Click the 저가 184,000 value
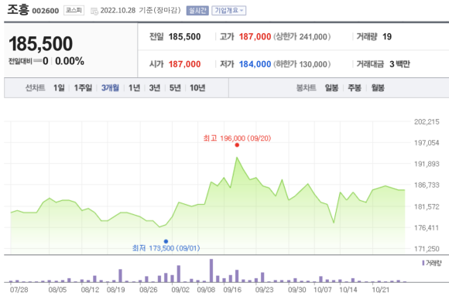The height and width of the screenshot is (303, 449). [255, 64]
